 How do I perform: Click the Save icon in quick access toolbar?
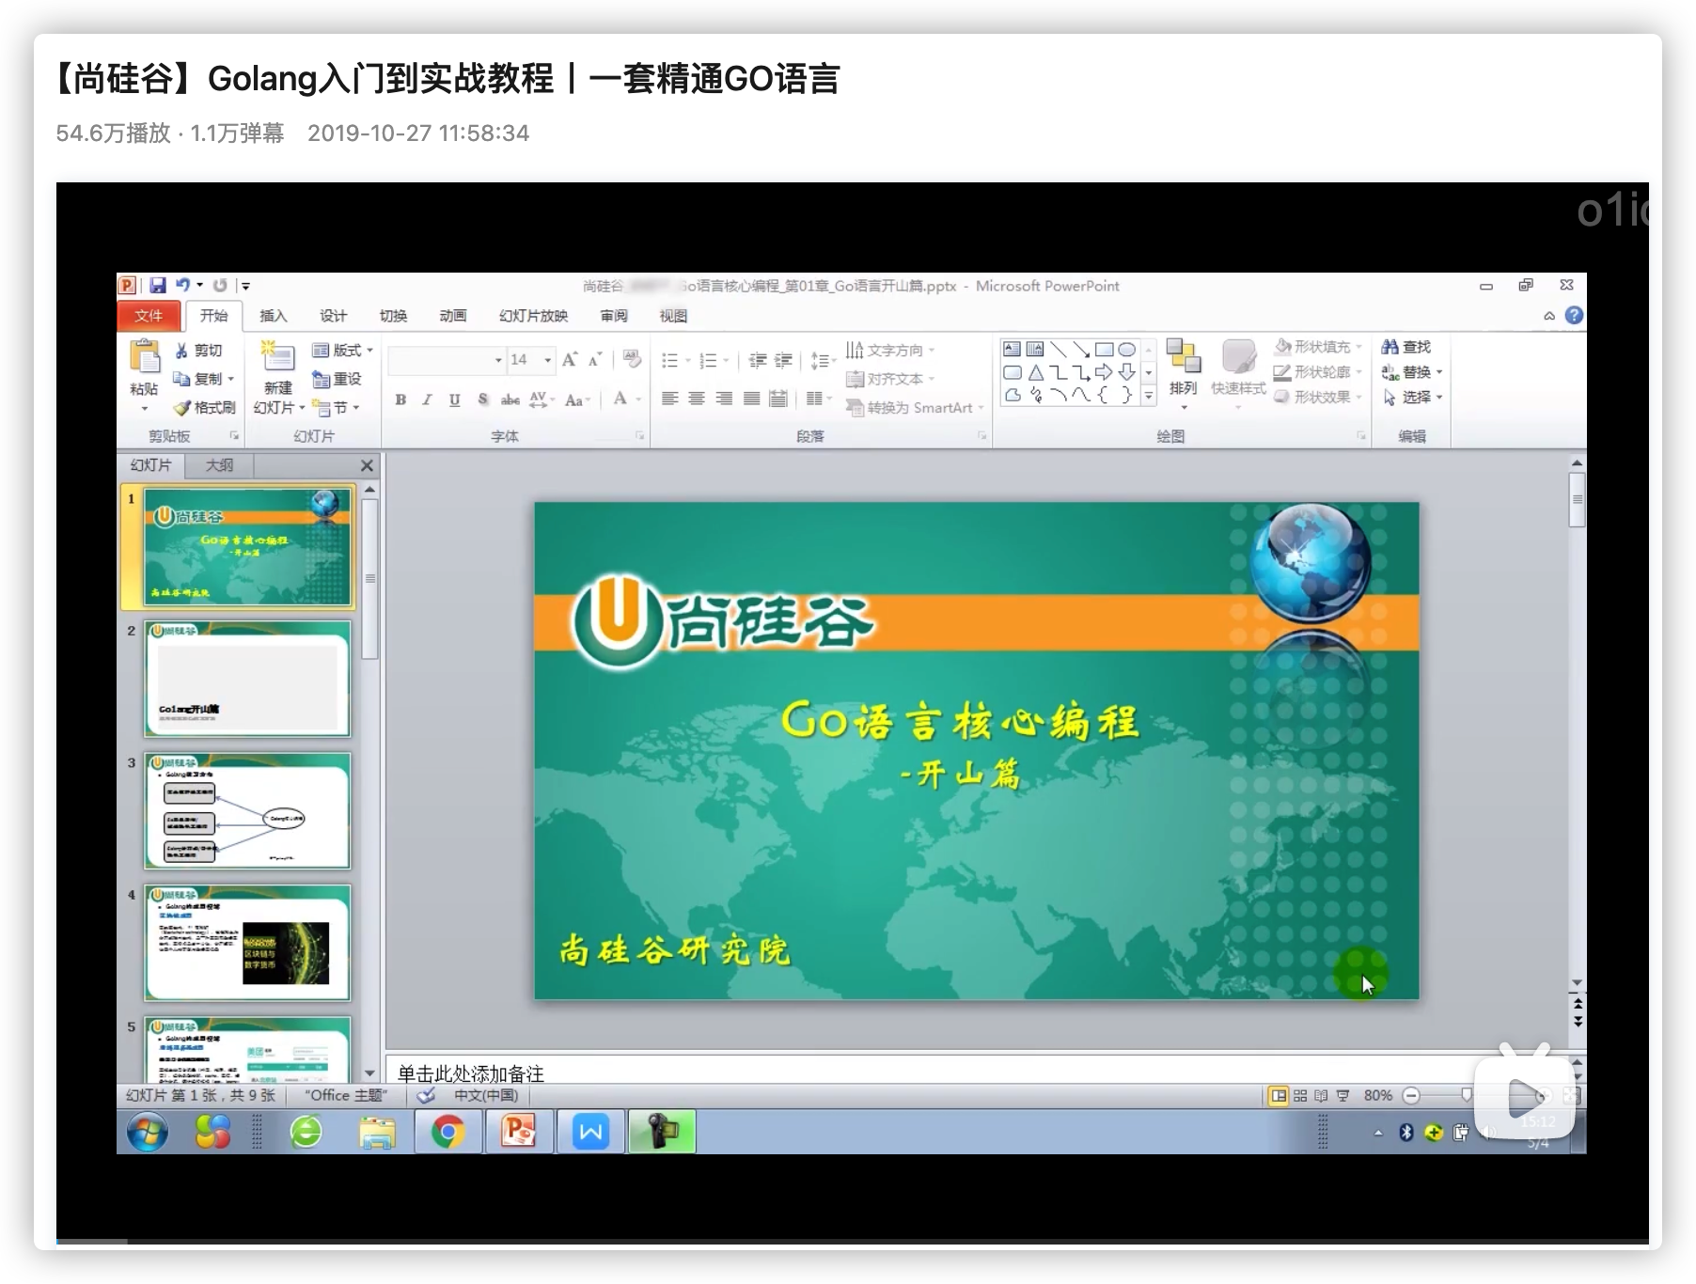pos(158,286)
